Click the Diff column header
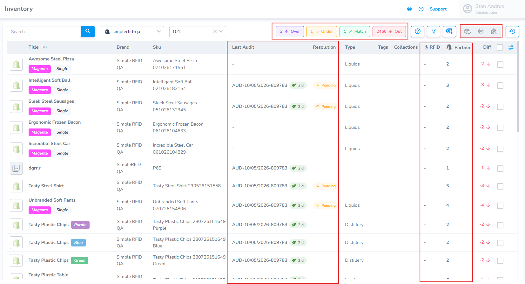 coord(487,47)
